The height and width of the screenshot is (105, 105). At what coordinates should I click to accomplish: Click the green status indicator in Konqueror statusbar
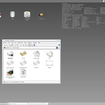[4, 82]
